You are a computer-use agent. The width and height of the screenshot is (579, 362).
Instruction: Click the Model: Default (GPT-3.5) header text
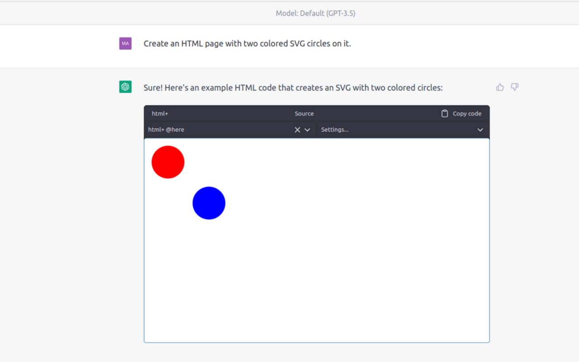(315, 14)
